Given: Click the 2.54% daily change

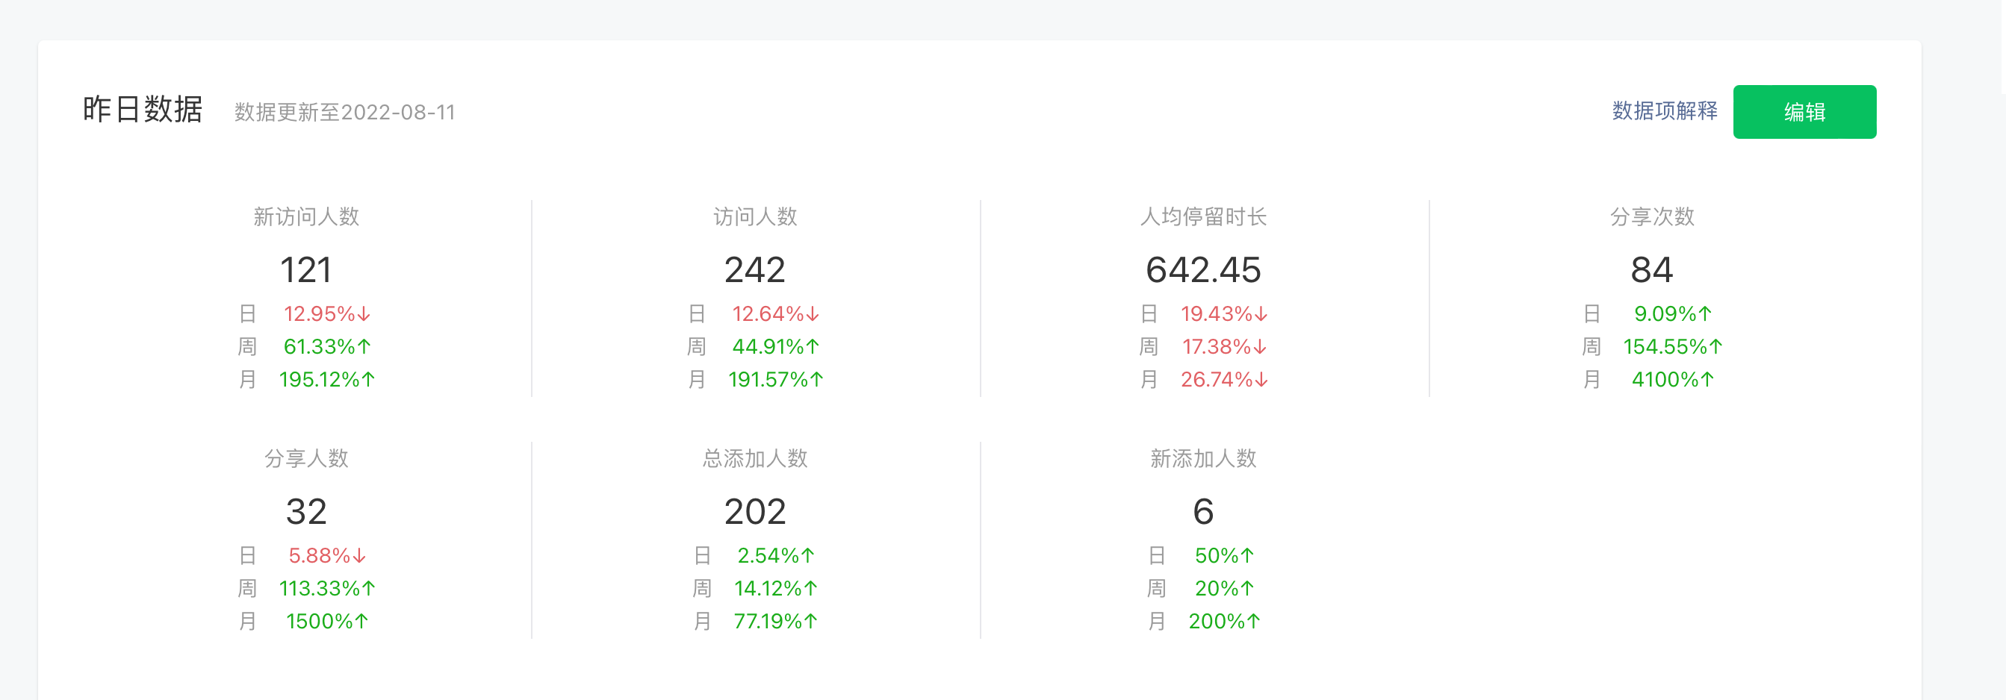Looking at the screenshot, I should [776, 556].
